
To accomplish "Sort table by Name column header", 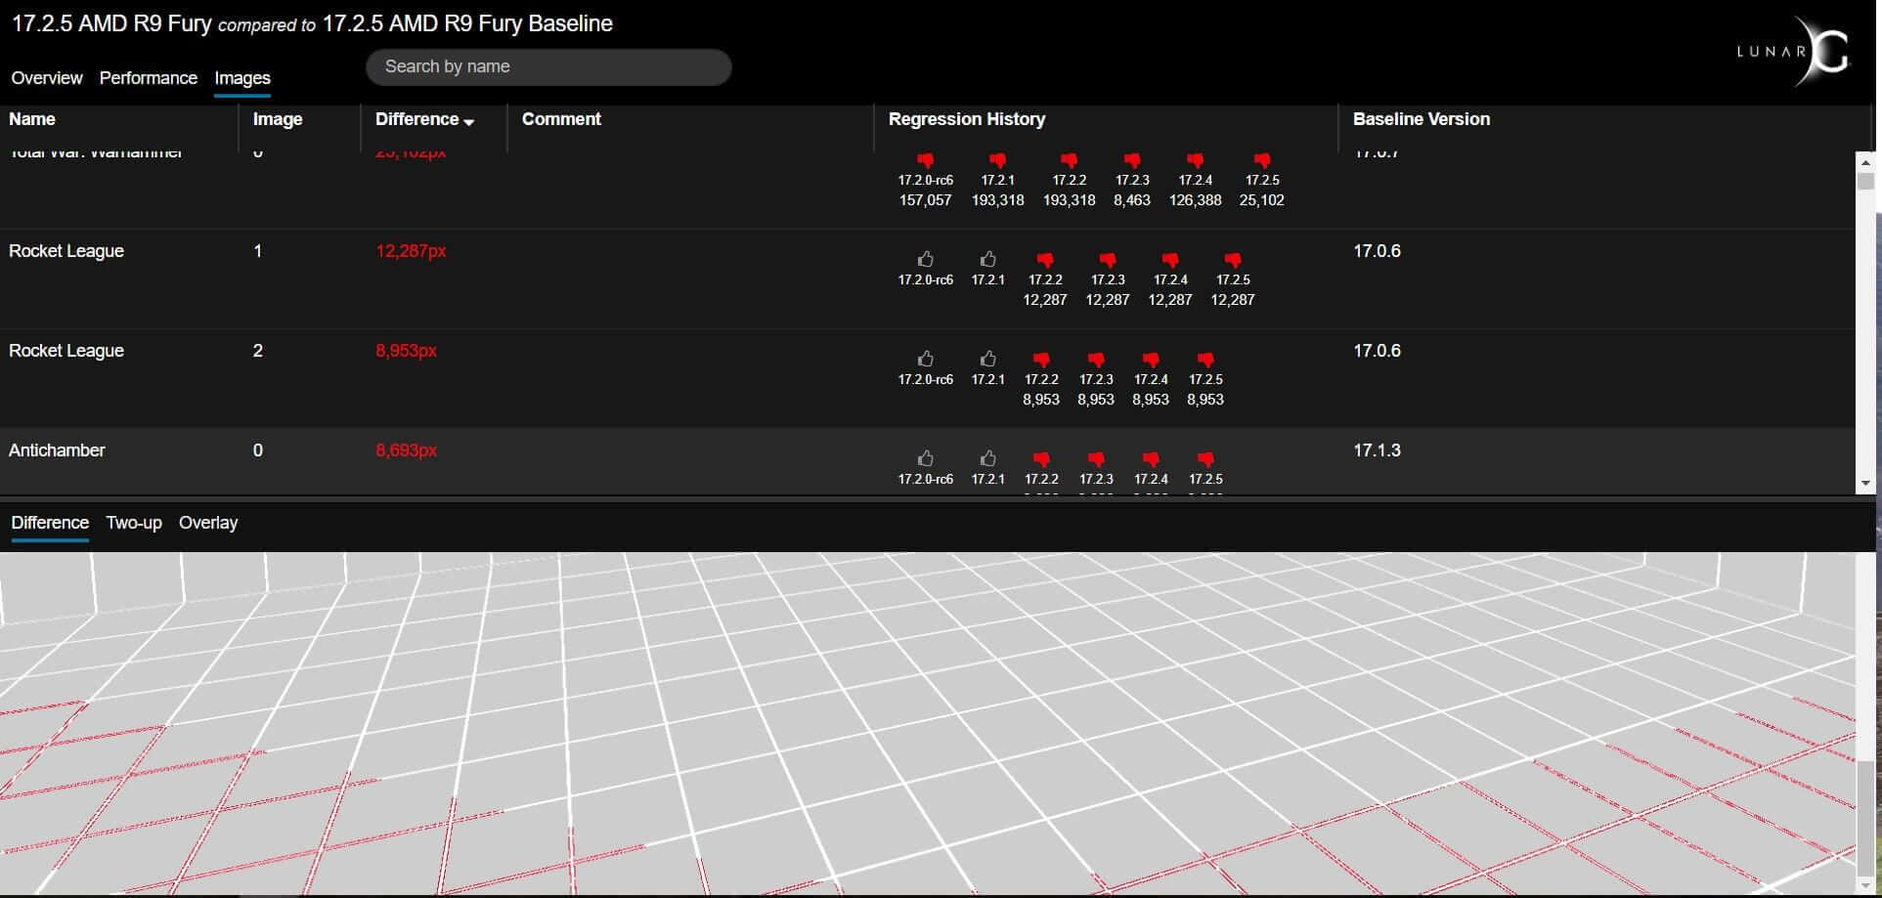I will (x=32, y=119).
